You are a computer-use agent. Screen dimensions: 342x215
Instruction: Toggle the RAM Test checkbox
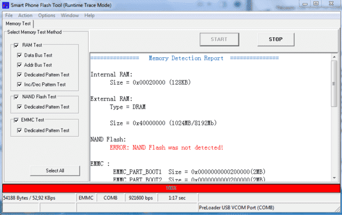pyautogui.click(x=16, y=45)
